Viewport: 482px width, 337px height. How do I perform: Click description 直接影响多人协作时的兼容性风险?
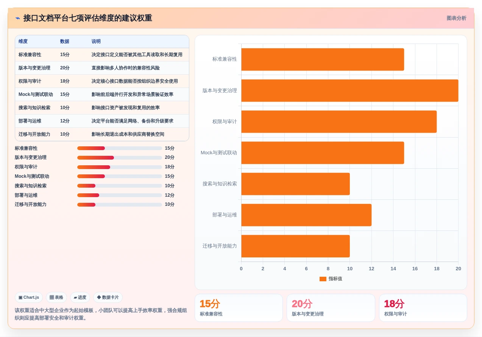(x=126, y=68)
